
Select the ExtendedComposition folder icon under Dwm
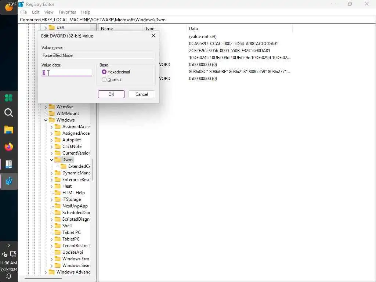pos(63,166)
